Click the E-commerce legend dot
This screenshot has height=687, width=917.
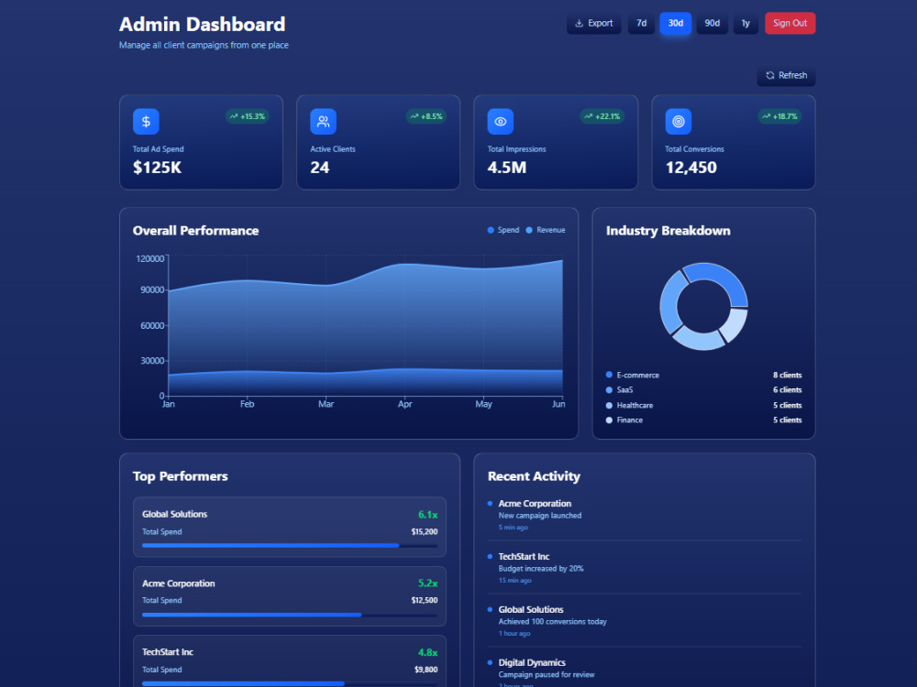[x=610, y=375]
